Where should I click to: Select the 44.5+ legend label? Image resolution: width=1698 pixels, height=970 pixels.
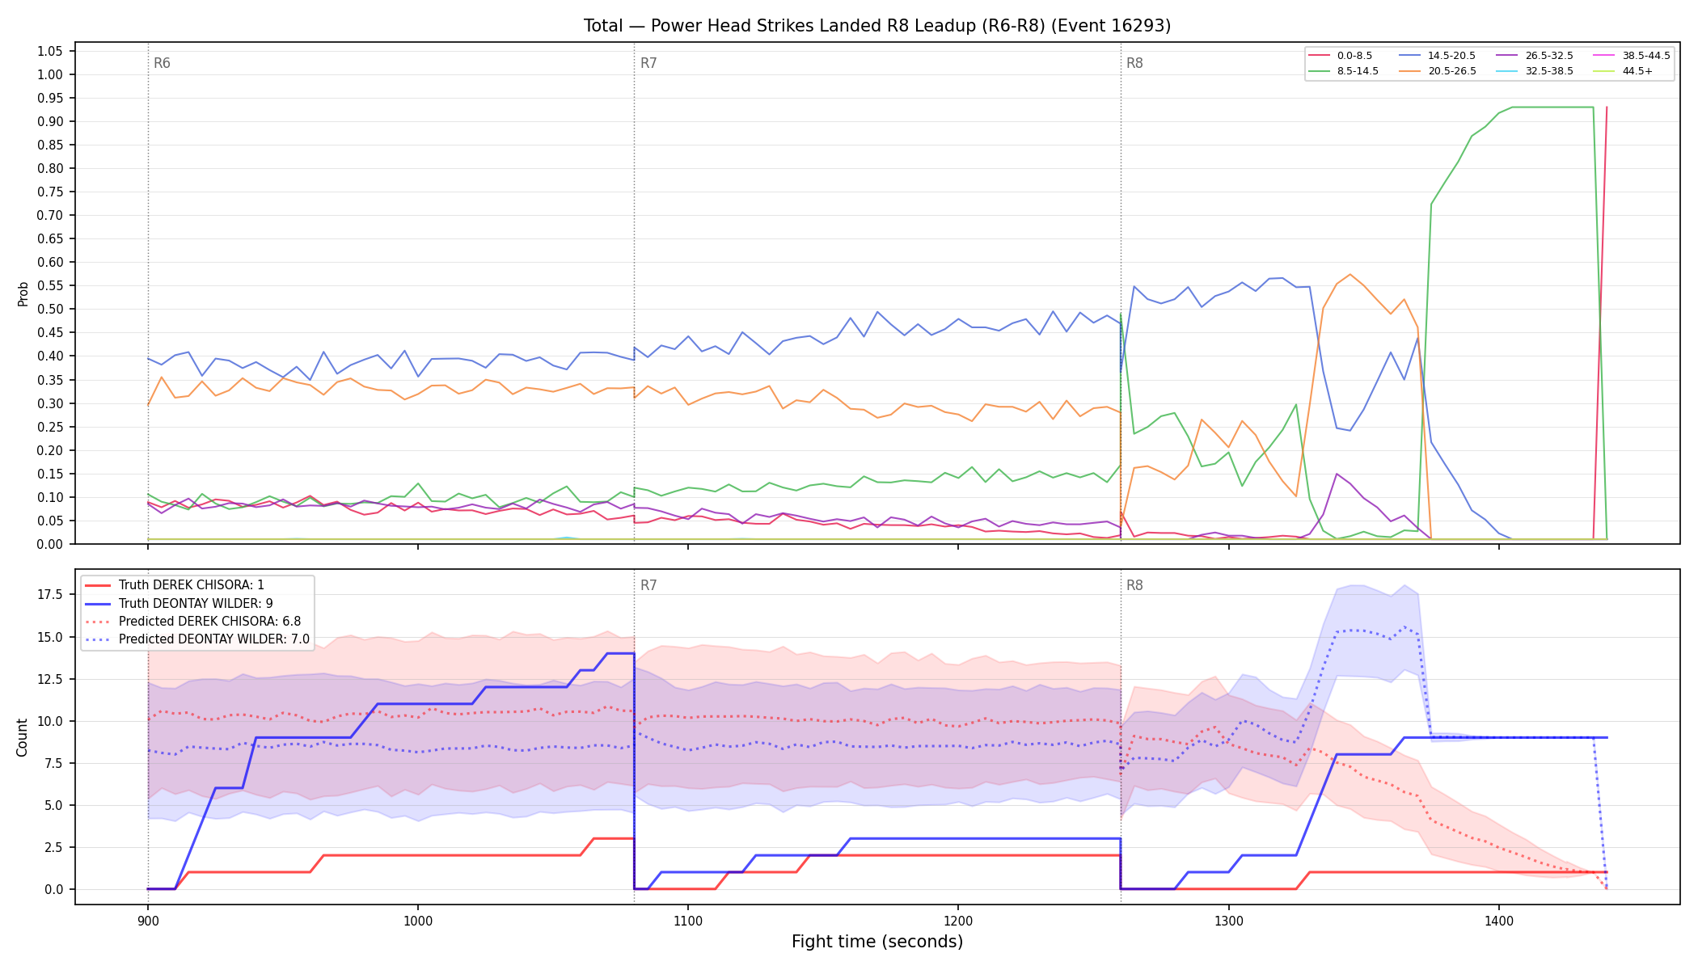[x=1637, y=71]
